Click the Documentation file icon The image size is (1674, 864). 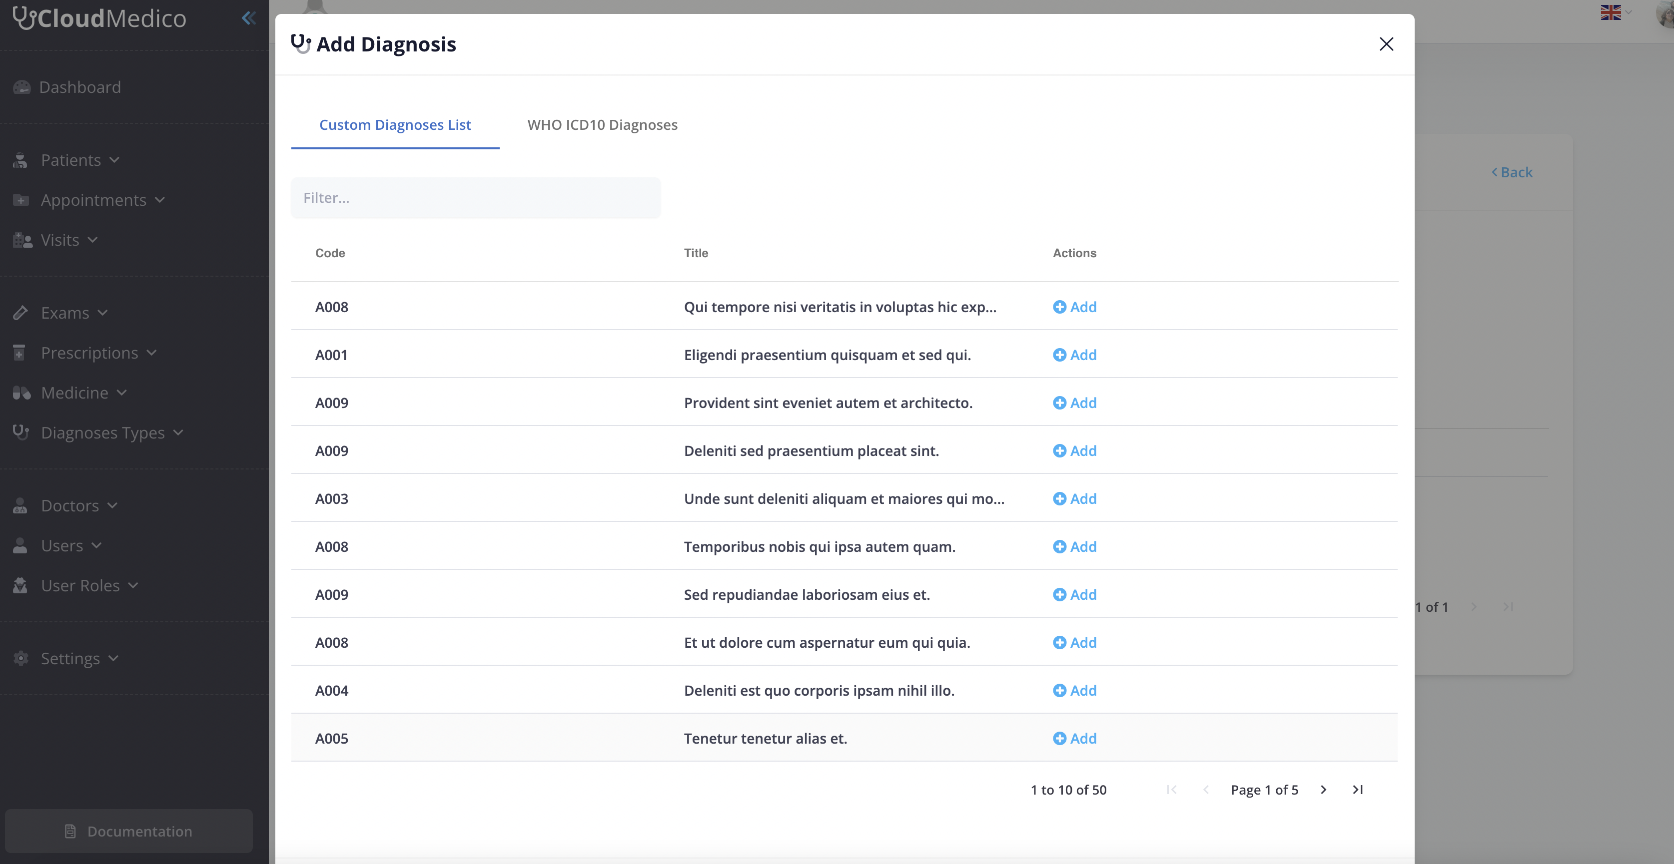(70, 831)
